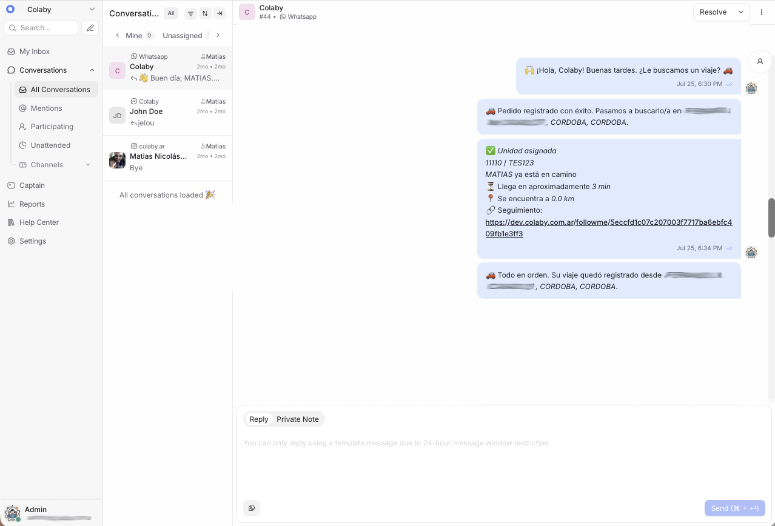Click the All status filter chip
The width and height of the screenshot is (775, 526).
(x=171, y=13)
